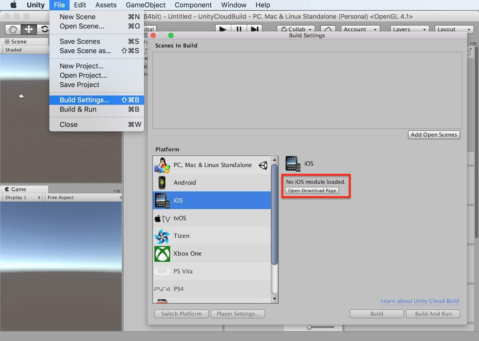This screenshot has width=479, height=341.
Task: Open the Unity application menu
Action: 36,5
